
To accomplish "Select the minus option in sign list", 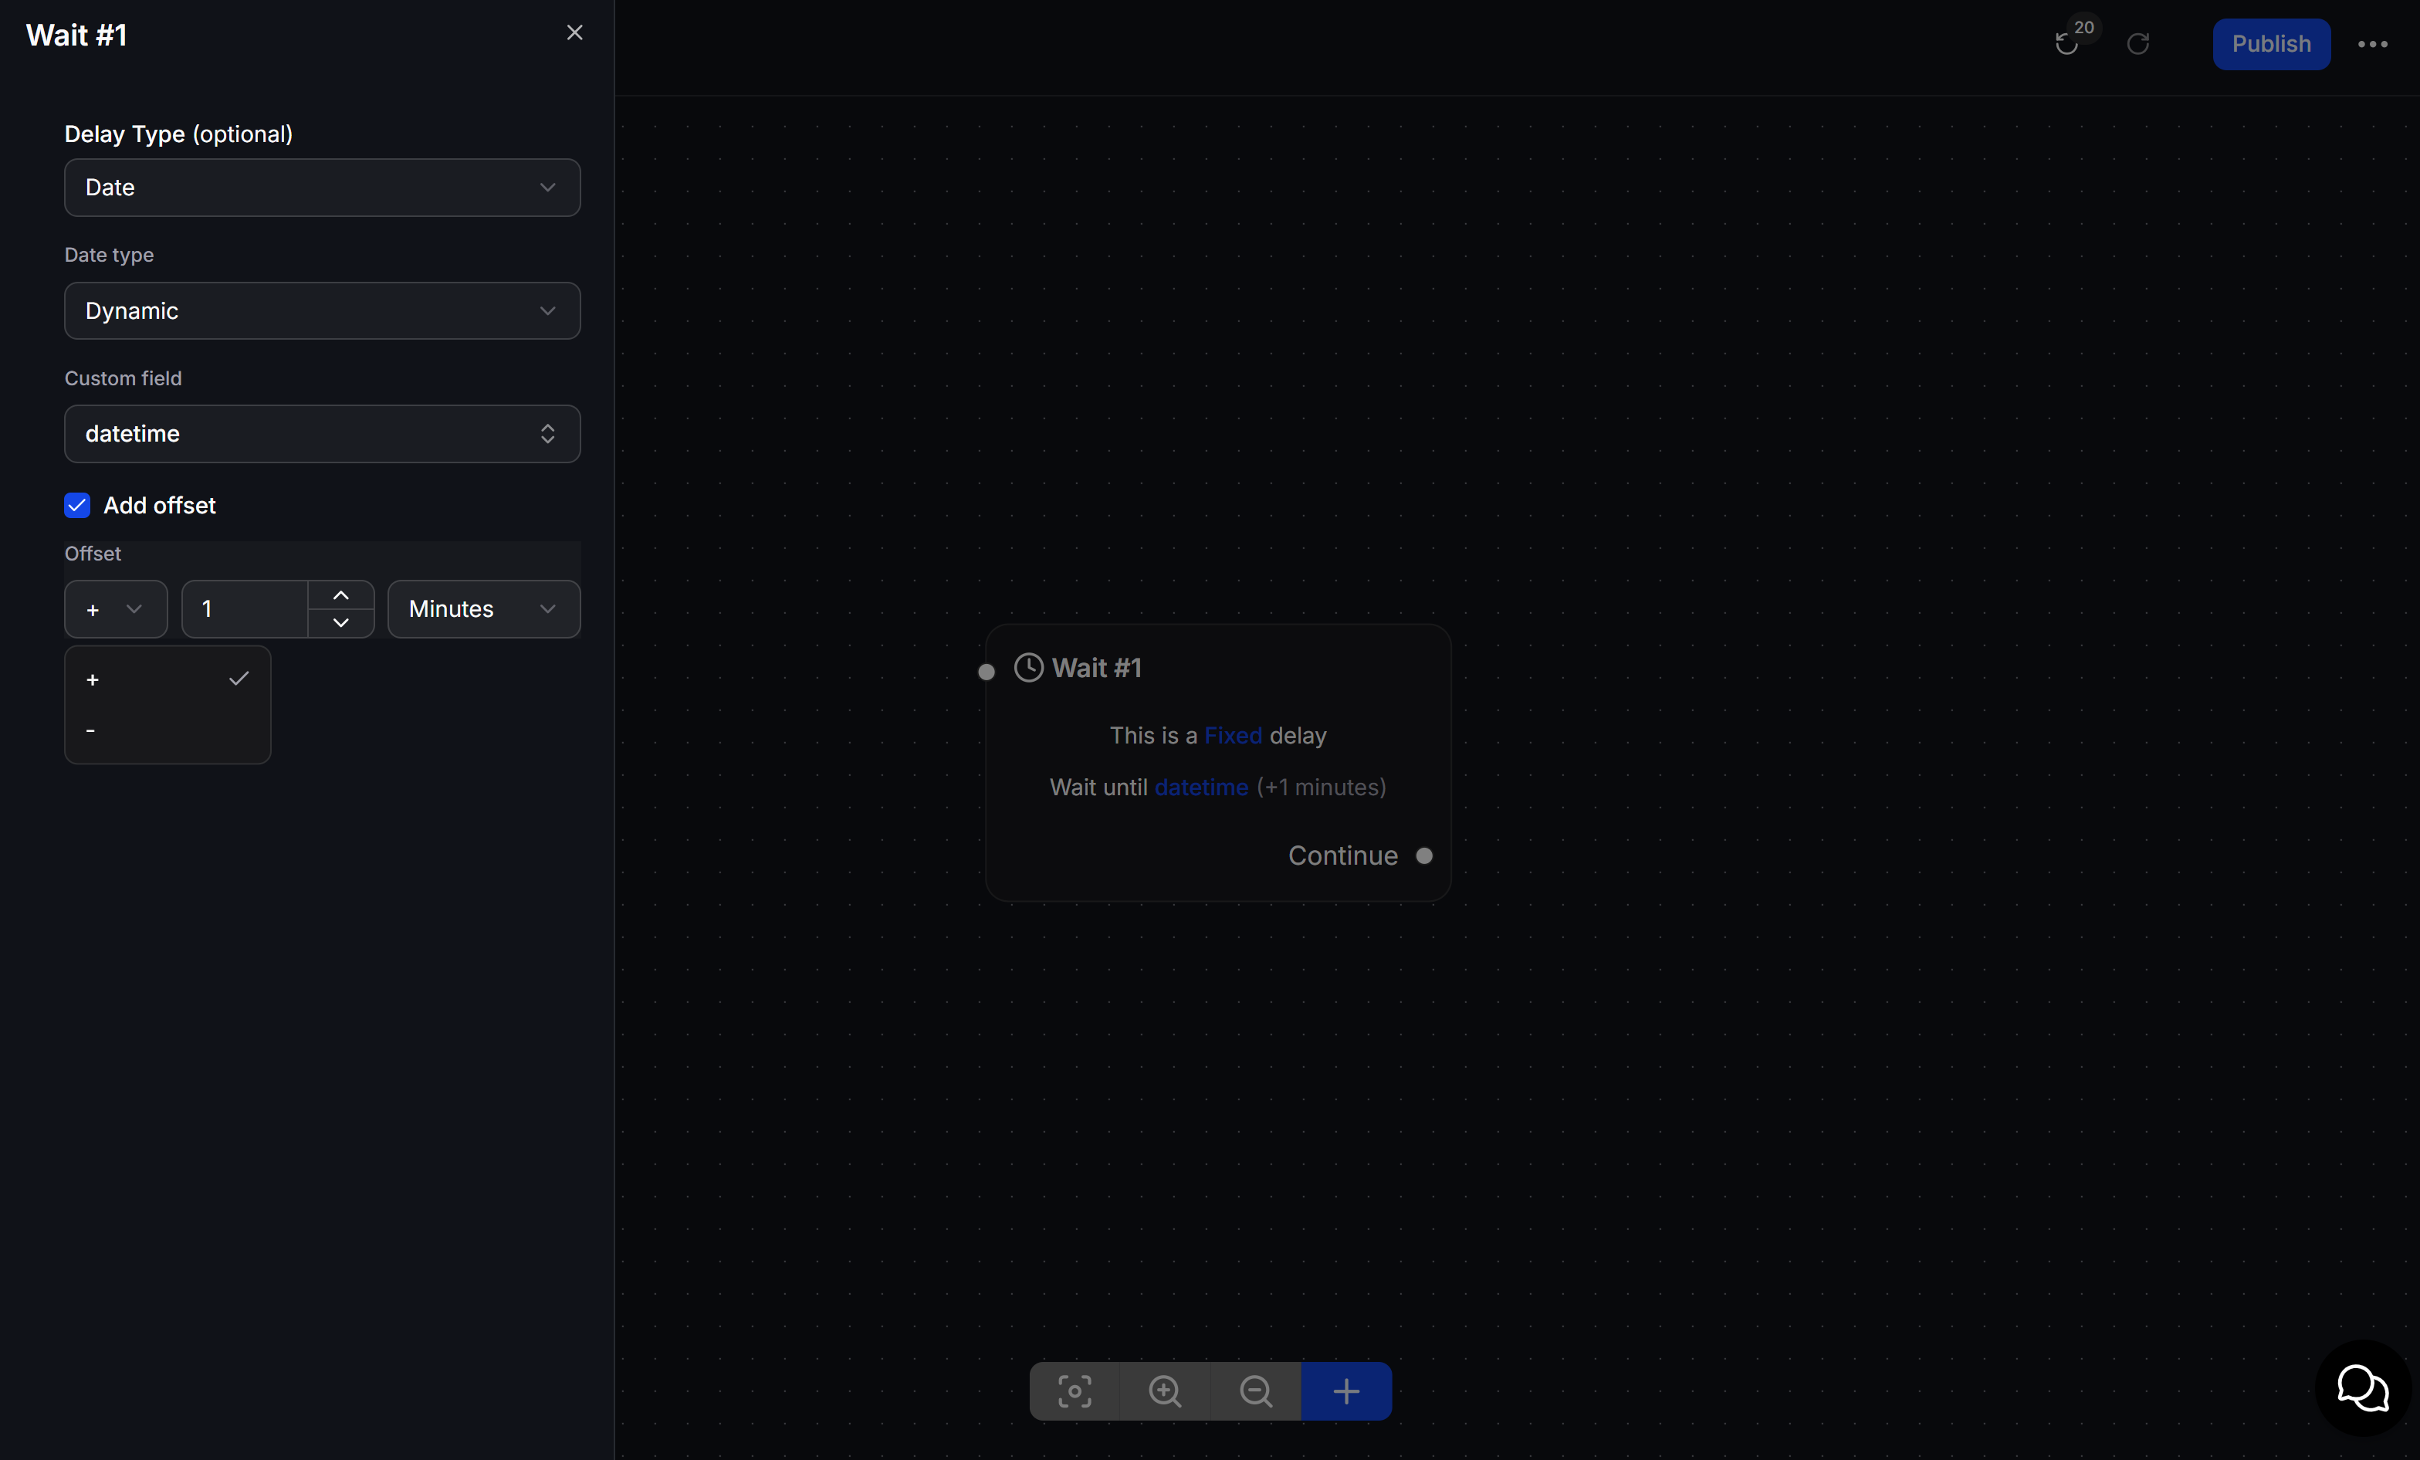I will [168, 730].
